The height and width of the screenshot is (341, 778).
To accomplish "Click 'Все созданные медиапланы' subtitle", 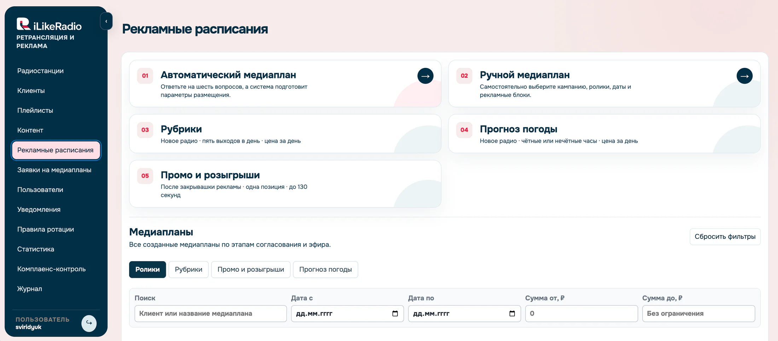I will point(230,245).
